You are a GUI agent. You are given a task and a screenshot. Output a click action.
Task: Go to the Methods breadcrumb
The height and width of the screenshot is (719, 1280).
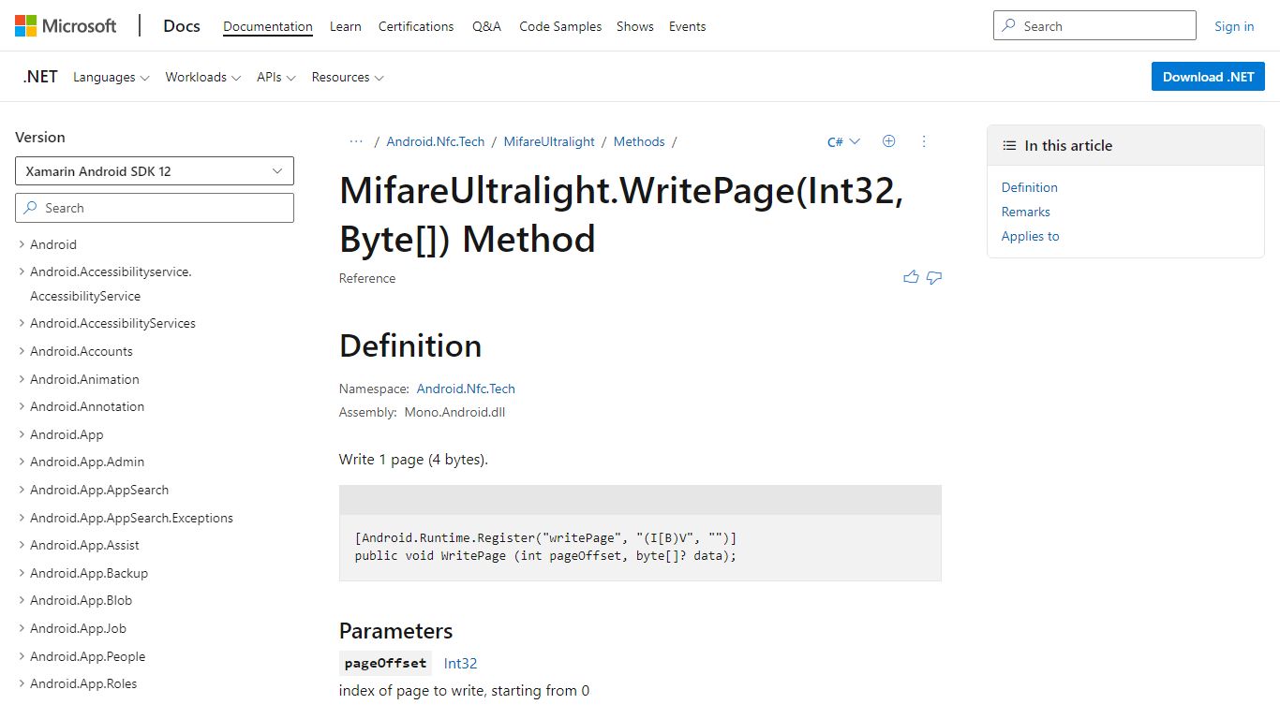pos(639,141)
